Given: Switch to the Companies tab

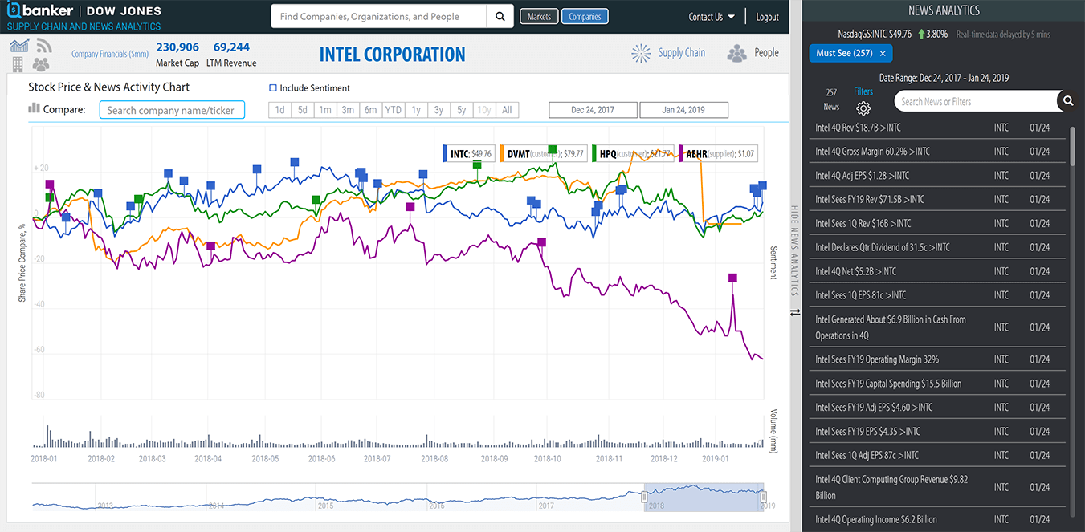Looking at the screenshot, I should [x=585, y=16].
